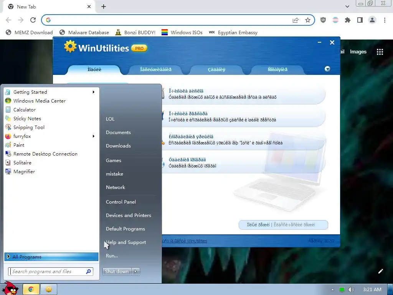The height and width of the screenshot is (295, 393).
Task: Show hidden tray icons arrow
Action: tap(332, 290)
